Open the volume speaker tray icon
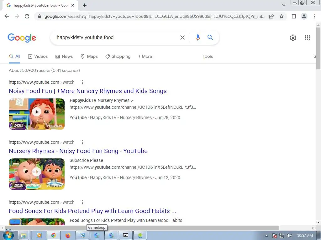321x240 pixels. [x=289, y=236]
